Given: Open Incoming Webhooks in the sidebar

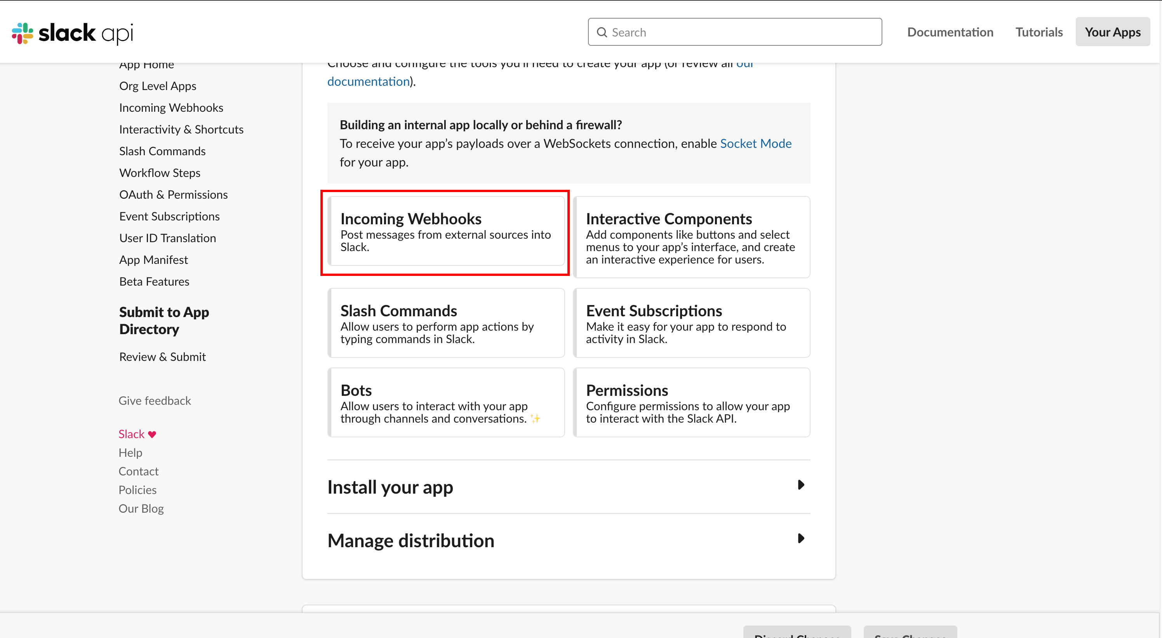Looking at the screenshot, I should [171, 107].
